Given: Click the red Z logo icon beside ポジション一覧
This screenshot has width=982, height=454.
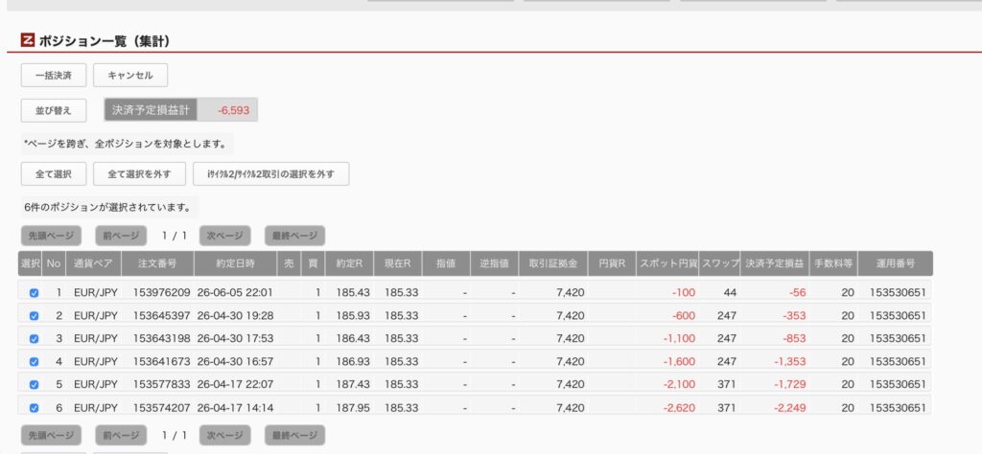Looking at the screenshot, I should (x=27, y=40).
